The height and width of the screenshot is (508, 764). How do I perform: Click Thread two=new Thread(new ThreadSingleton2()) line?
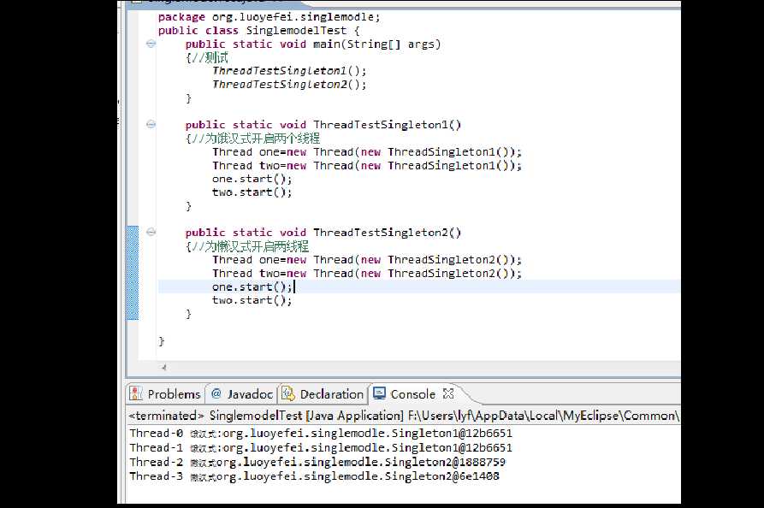point(367,273)
